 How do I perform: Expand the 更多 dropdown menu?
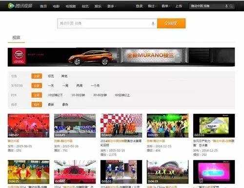[x=111, y=6]
